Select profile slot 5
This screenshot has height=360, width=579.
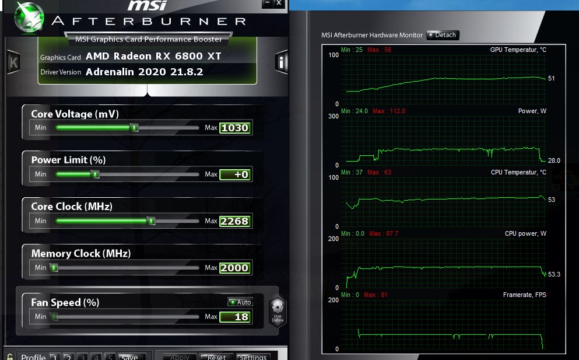pos(110,357)
